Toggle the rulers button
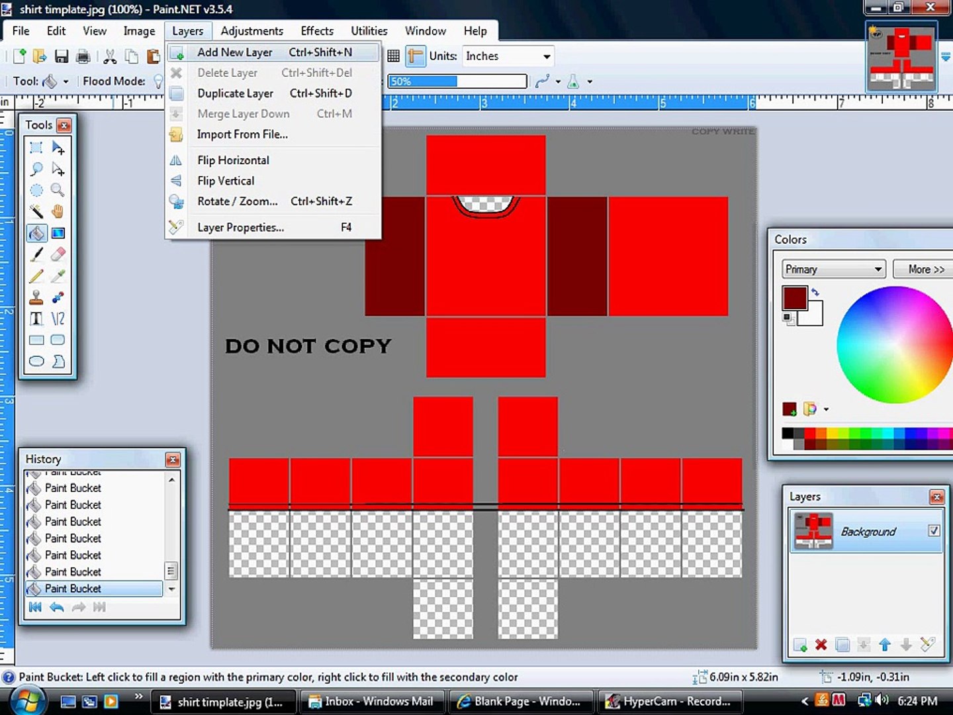The image size is (953, 715). 416,56
